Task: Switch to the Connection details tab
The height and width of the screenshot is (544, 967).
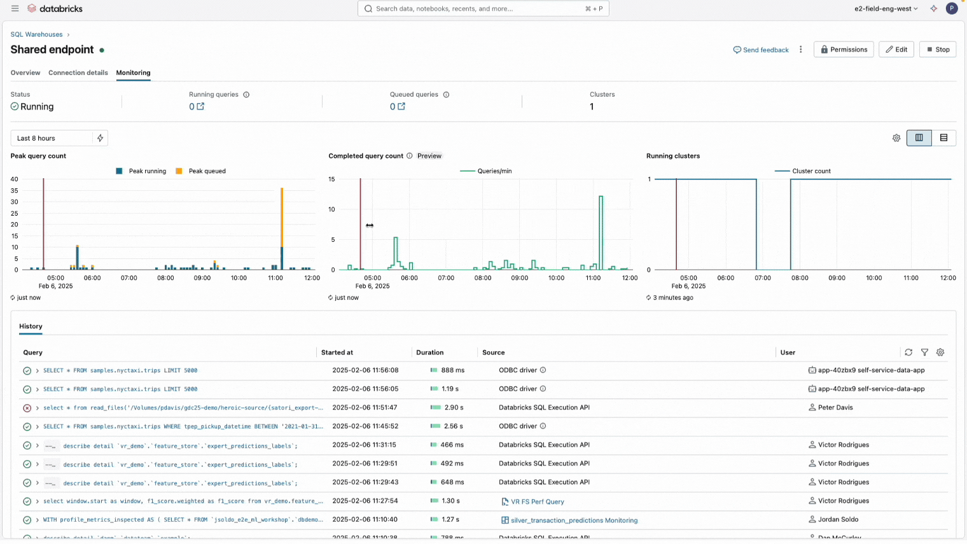Action: [78, 73]
